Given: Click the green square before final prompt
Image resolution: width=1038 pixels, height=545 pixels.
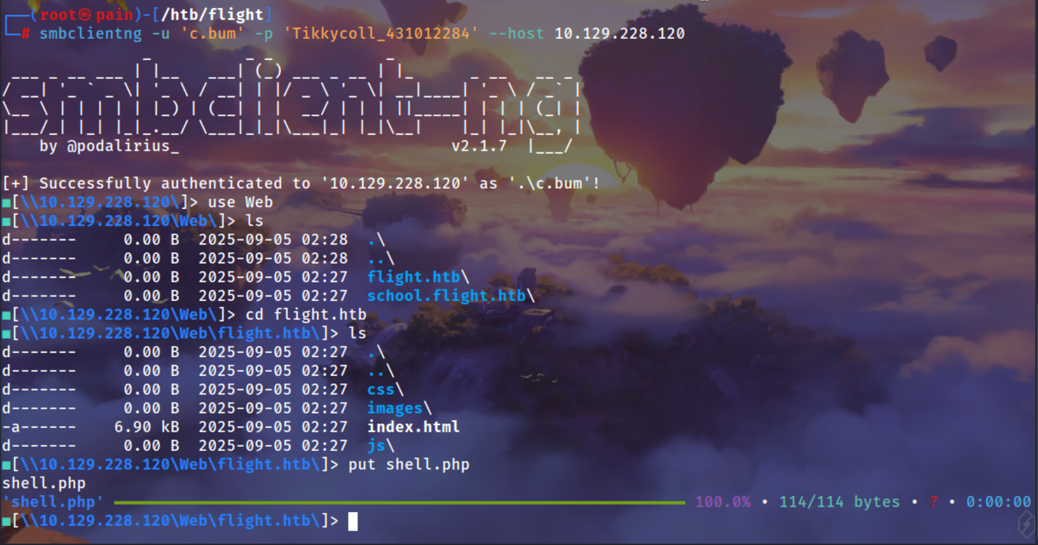Looking at the screenshot, I should point(6,521).
